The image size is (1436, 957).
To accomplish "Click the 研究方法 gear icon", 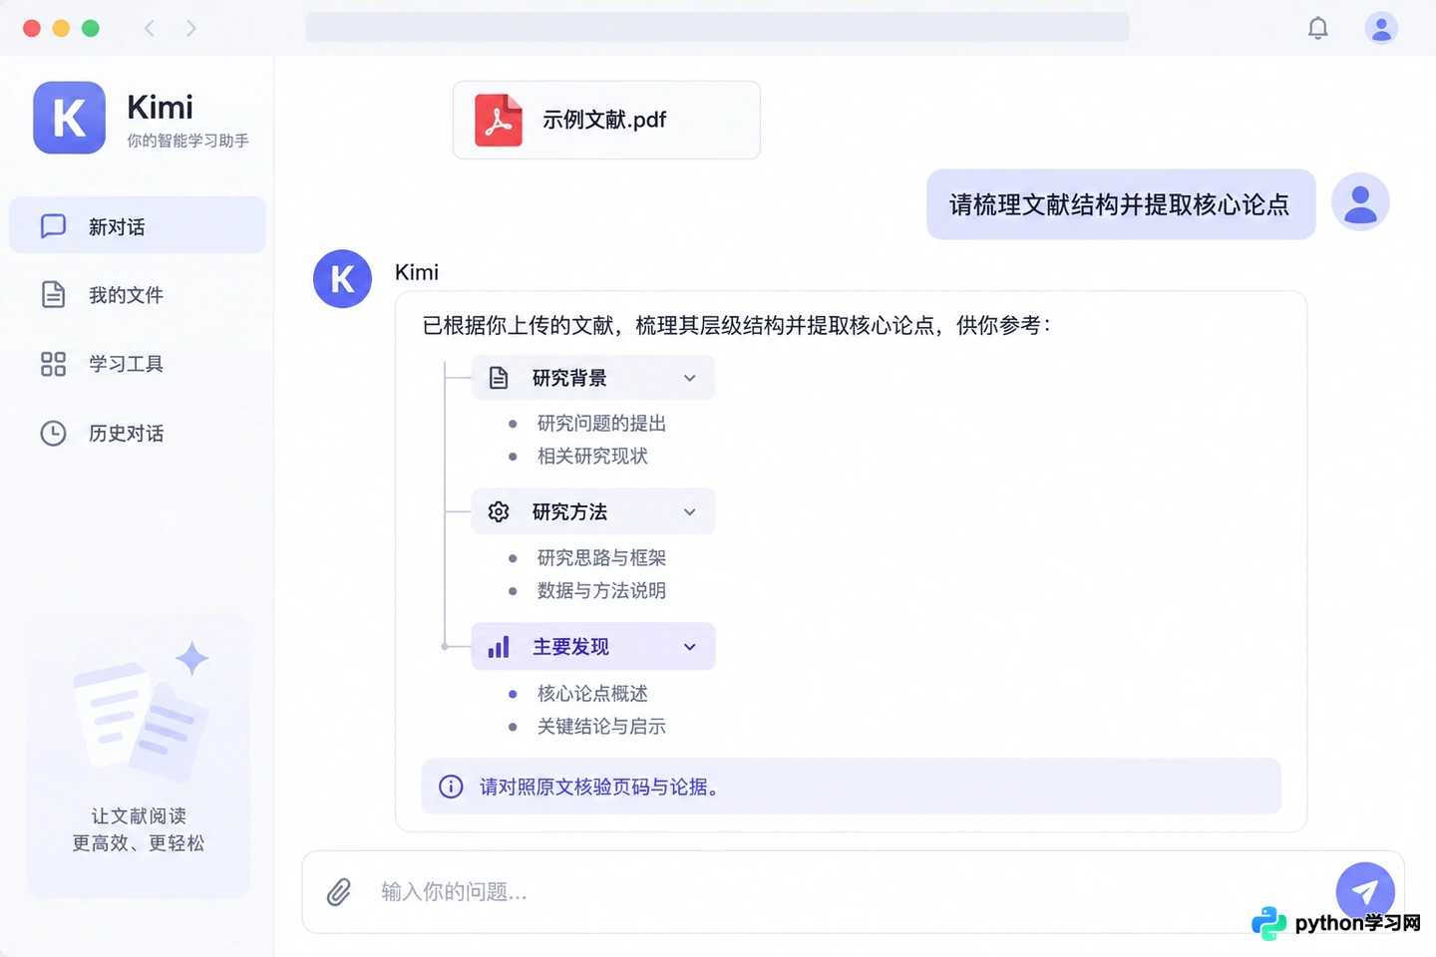I will [x=499, y=511].
